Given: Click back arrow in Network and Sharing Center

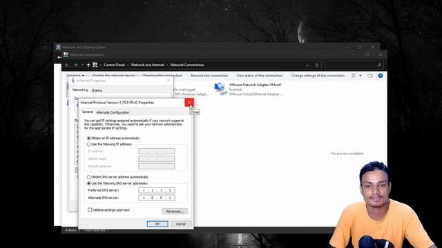Looking at the screenshot, I should click(x=59, y=57).
